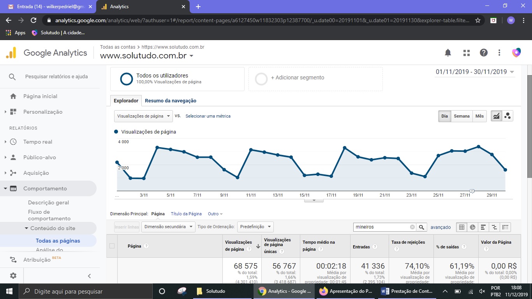Open the notifications bell icon

(x=448, y=53)
